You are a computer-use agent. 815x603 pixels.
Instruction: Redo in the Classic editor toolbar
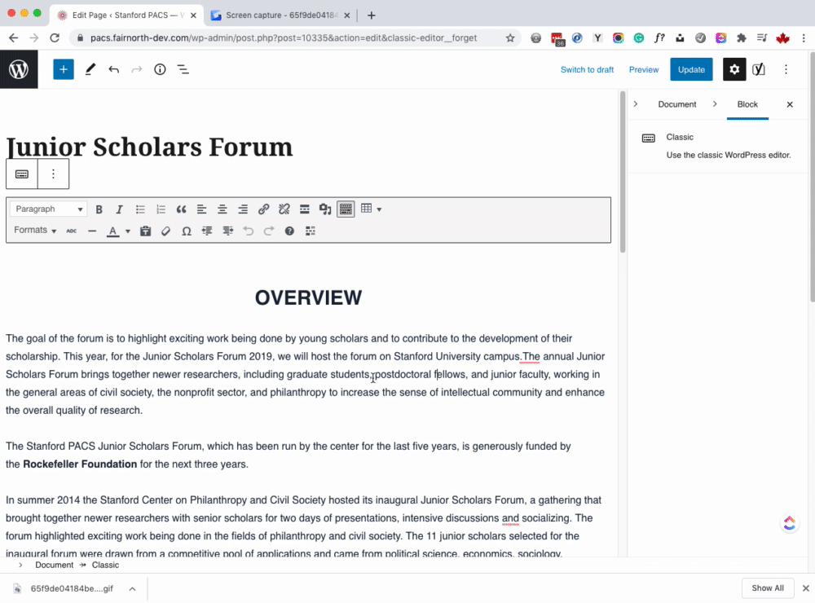click(x=269, y=231)
